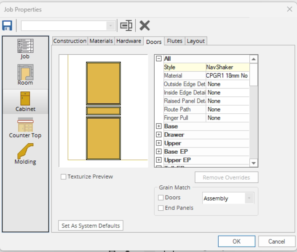The width and height of the screenshot is (297, 252).
Task: Click the Outside Edge Detail None value
Action: 227,84
